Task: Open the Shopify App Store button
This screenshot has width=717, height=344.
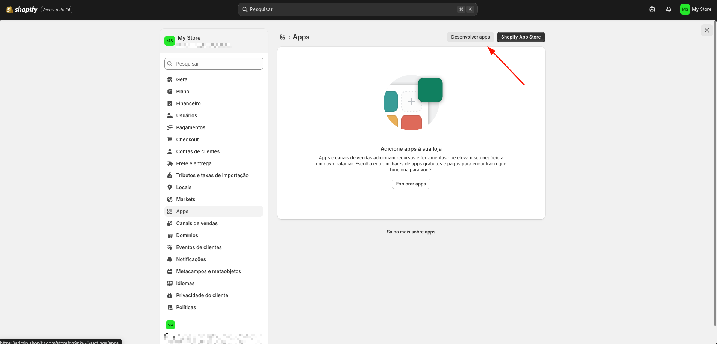Action: 521,37
